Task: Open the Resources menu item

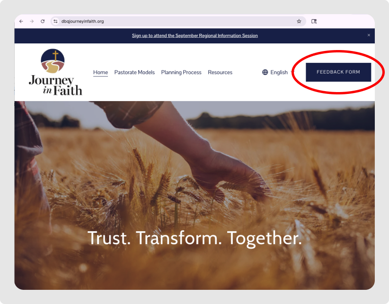Action: coord(220,72)
